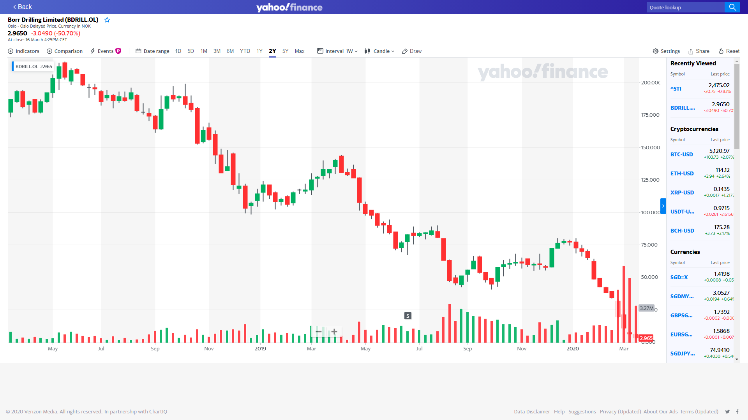Click the search magnifier button
The height and width of the screenshot is (420, 748).
click(732, 7)
